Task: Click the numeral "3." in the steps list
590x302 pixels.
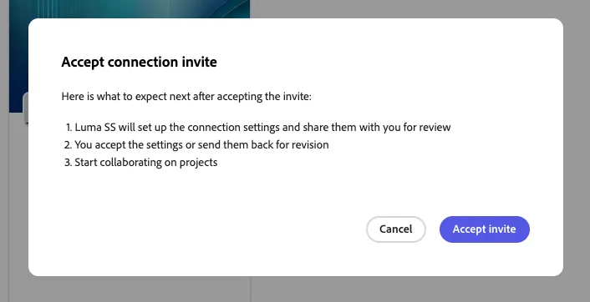Action: point(68,163)
